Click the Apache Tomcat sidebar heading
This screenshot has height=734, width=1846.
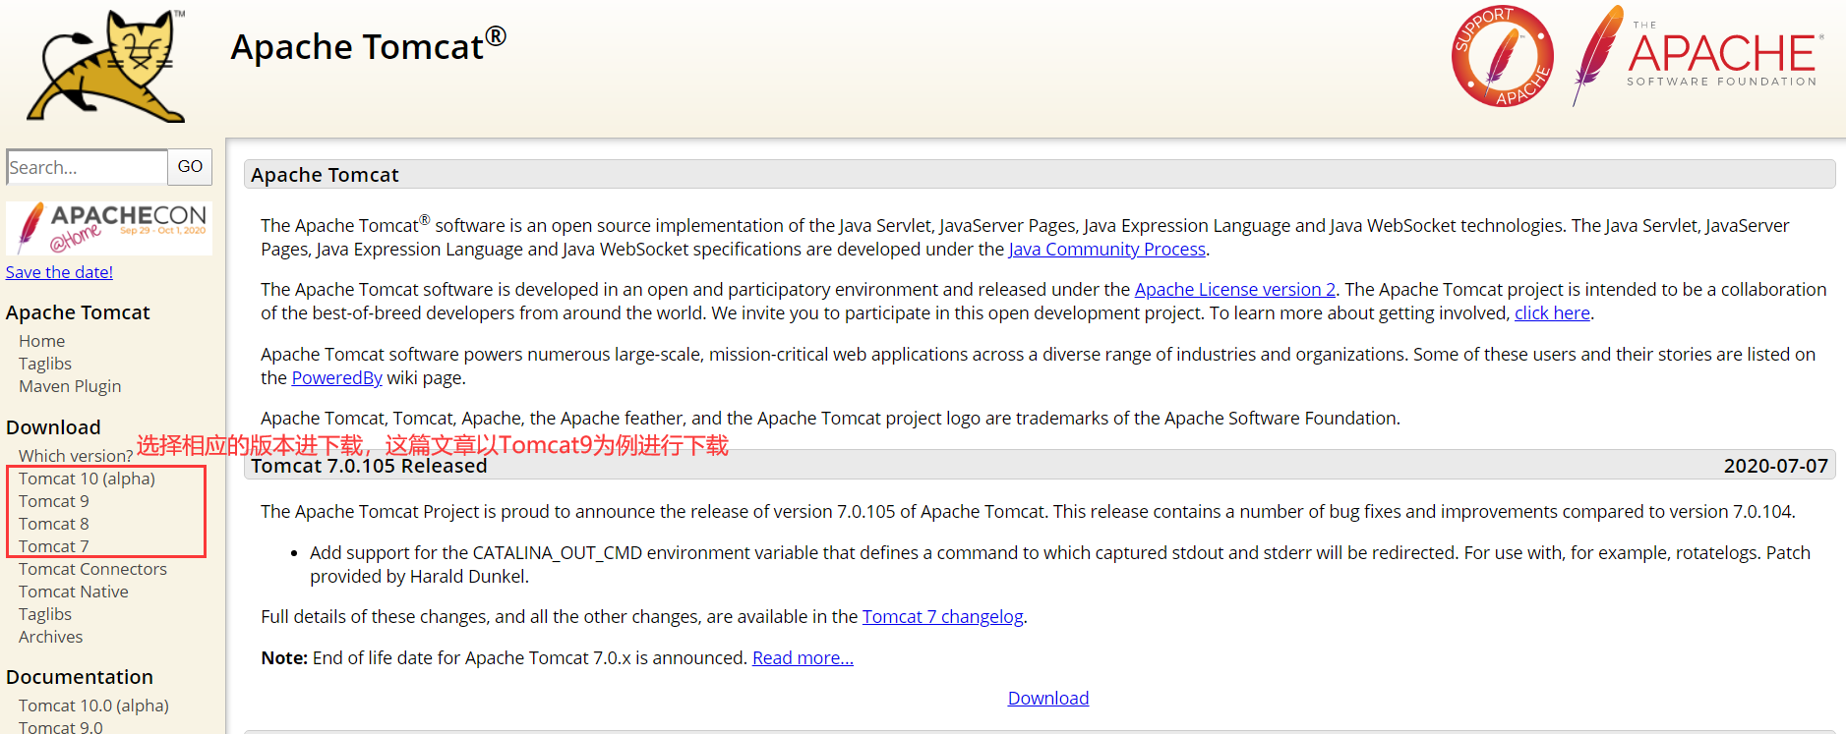(78, 312)
